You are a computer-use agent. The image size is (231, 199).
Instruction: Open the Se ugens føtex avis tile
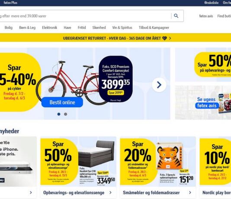point(203,103)
